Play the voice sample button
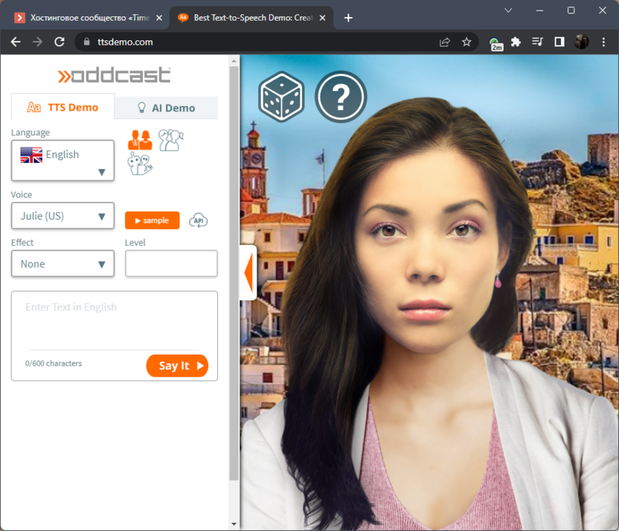The image size is (619, 531). pos(152,220)
